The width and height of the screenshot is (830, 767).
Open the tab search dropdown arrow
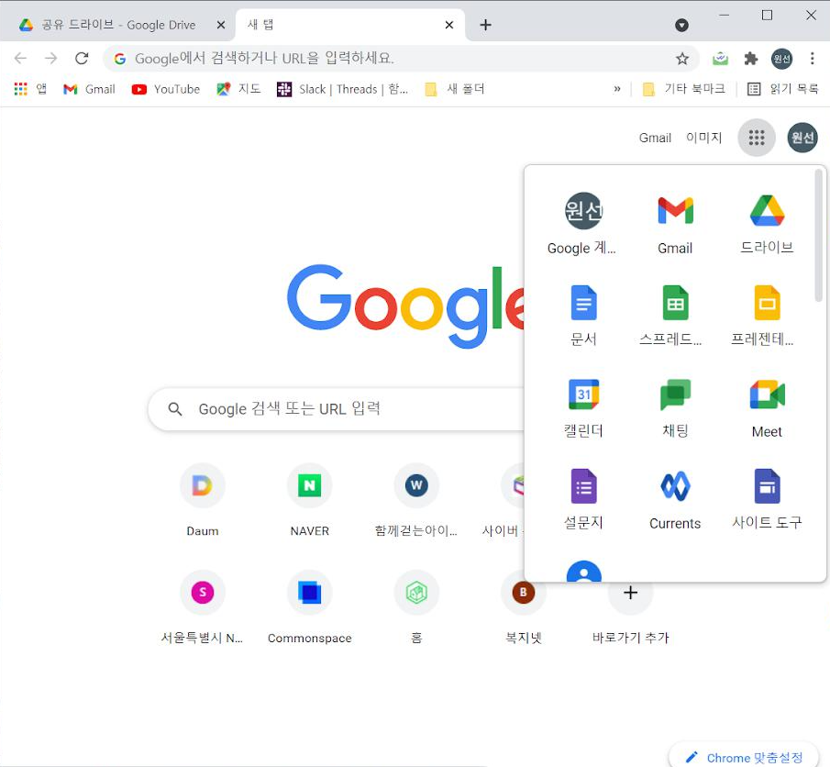click(681, 25)
